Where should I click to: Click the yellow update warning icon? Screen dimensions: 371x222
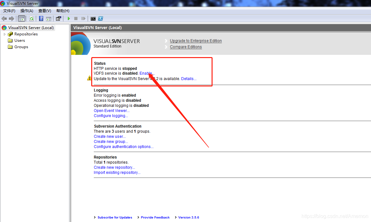click(x=89, y=78)
